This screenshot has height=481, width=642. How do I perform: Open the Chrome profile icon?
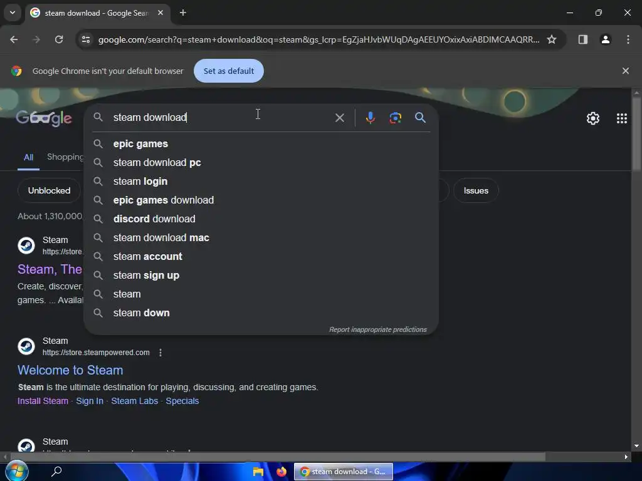pyautogui.click(x=605, y=39)
